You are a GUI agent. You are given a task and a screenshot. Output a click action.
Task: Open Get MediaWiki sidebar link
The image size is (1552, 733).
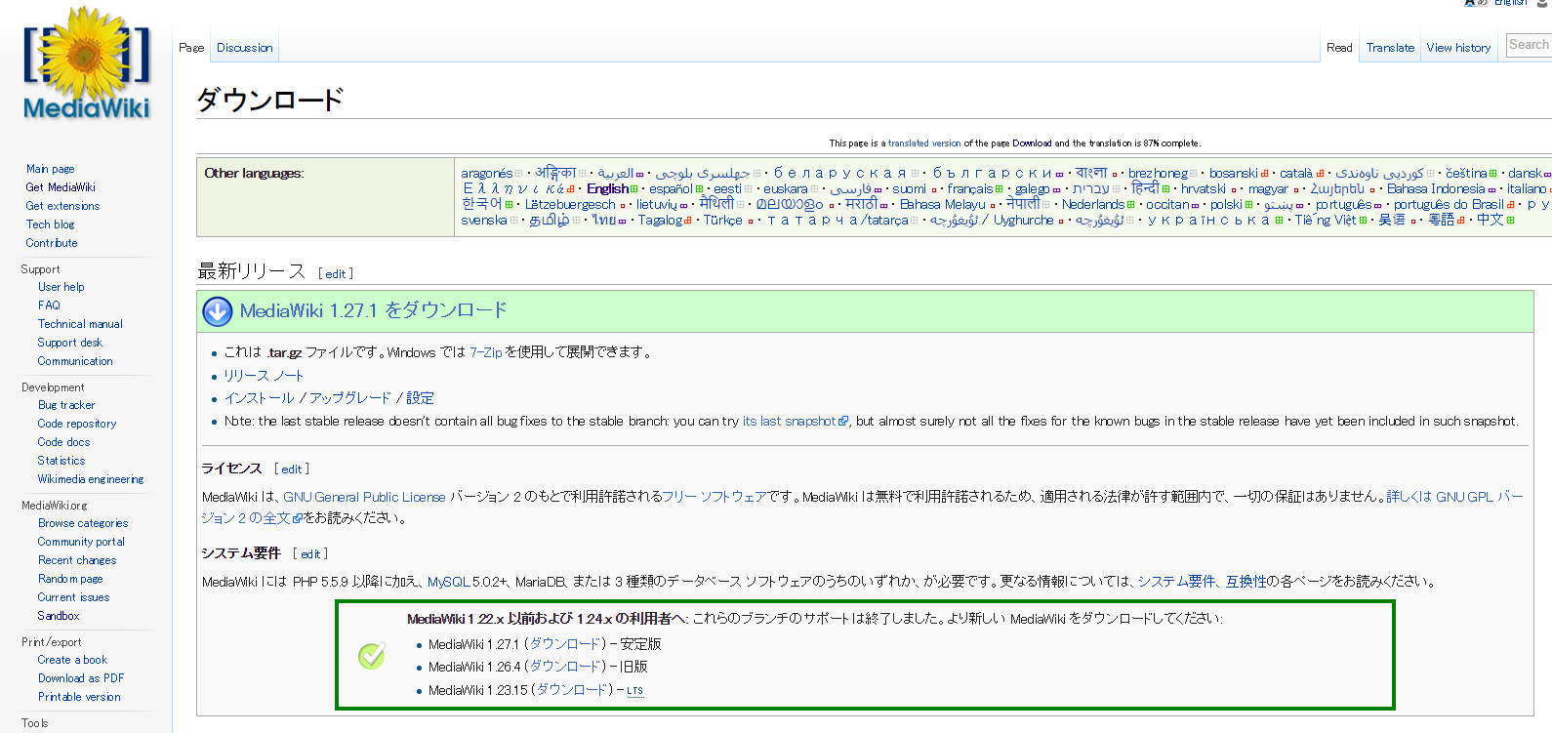pos(61,187)
